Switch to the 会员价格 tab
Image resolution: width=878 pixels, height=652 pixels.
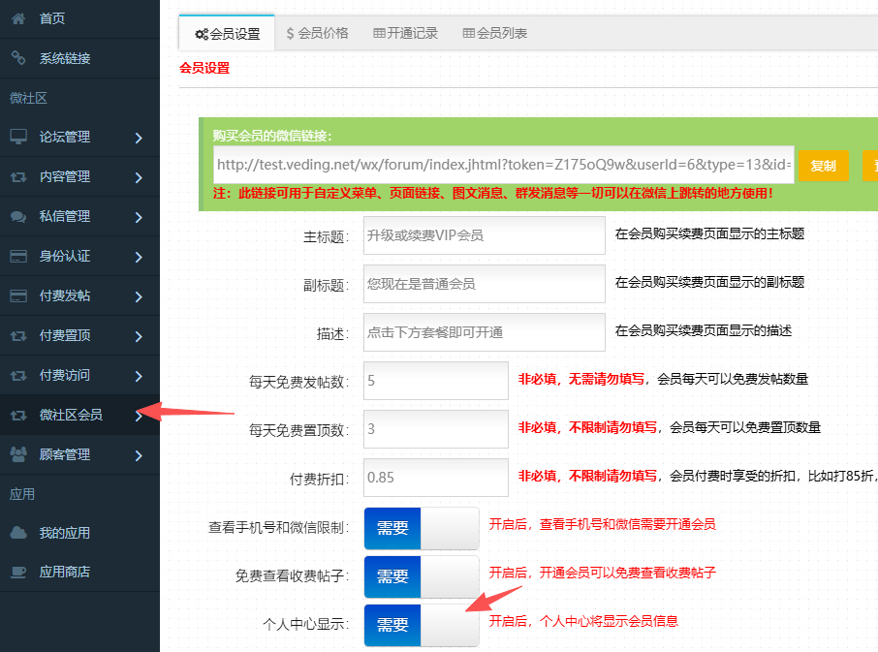pyautogui.click(x=317, y=33)
